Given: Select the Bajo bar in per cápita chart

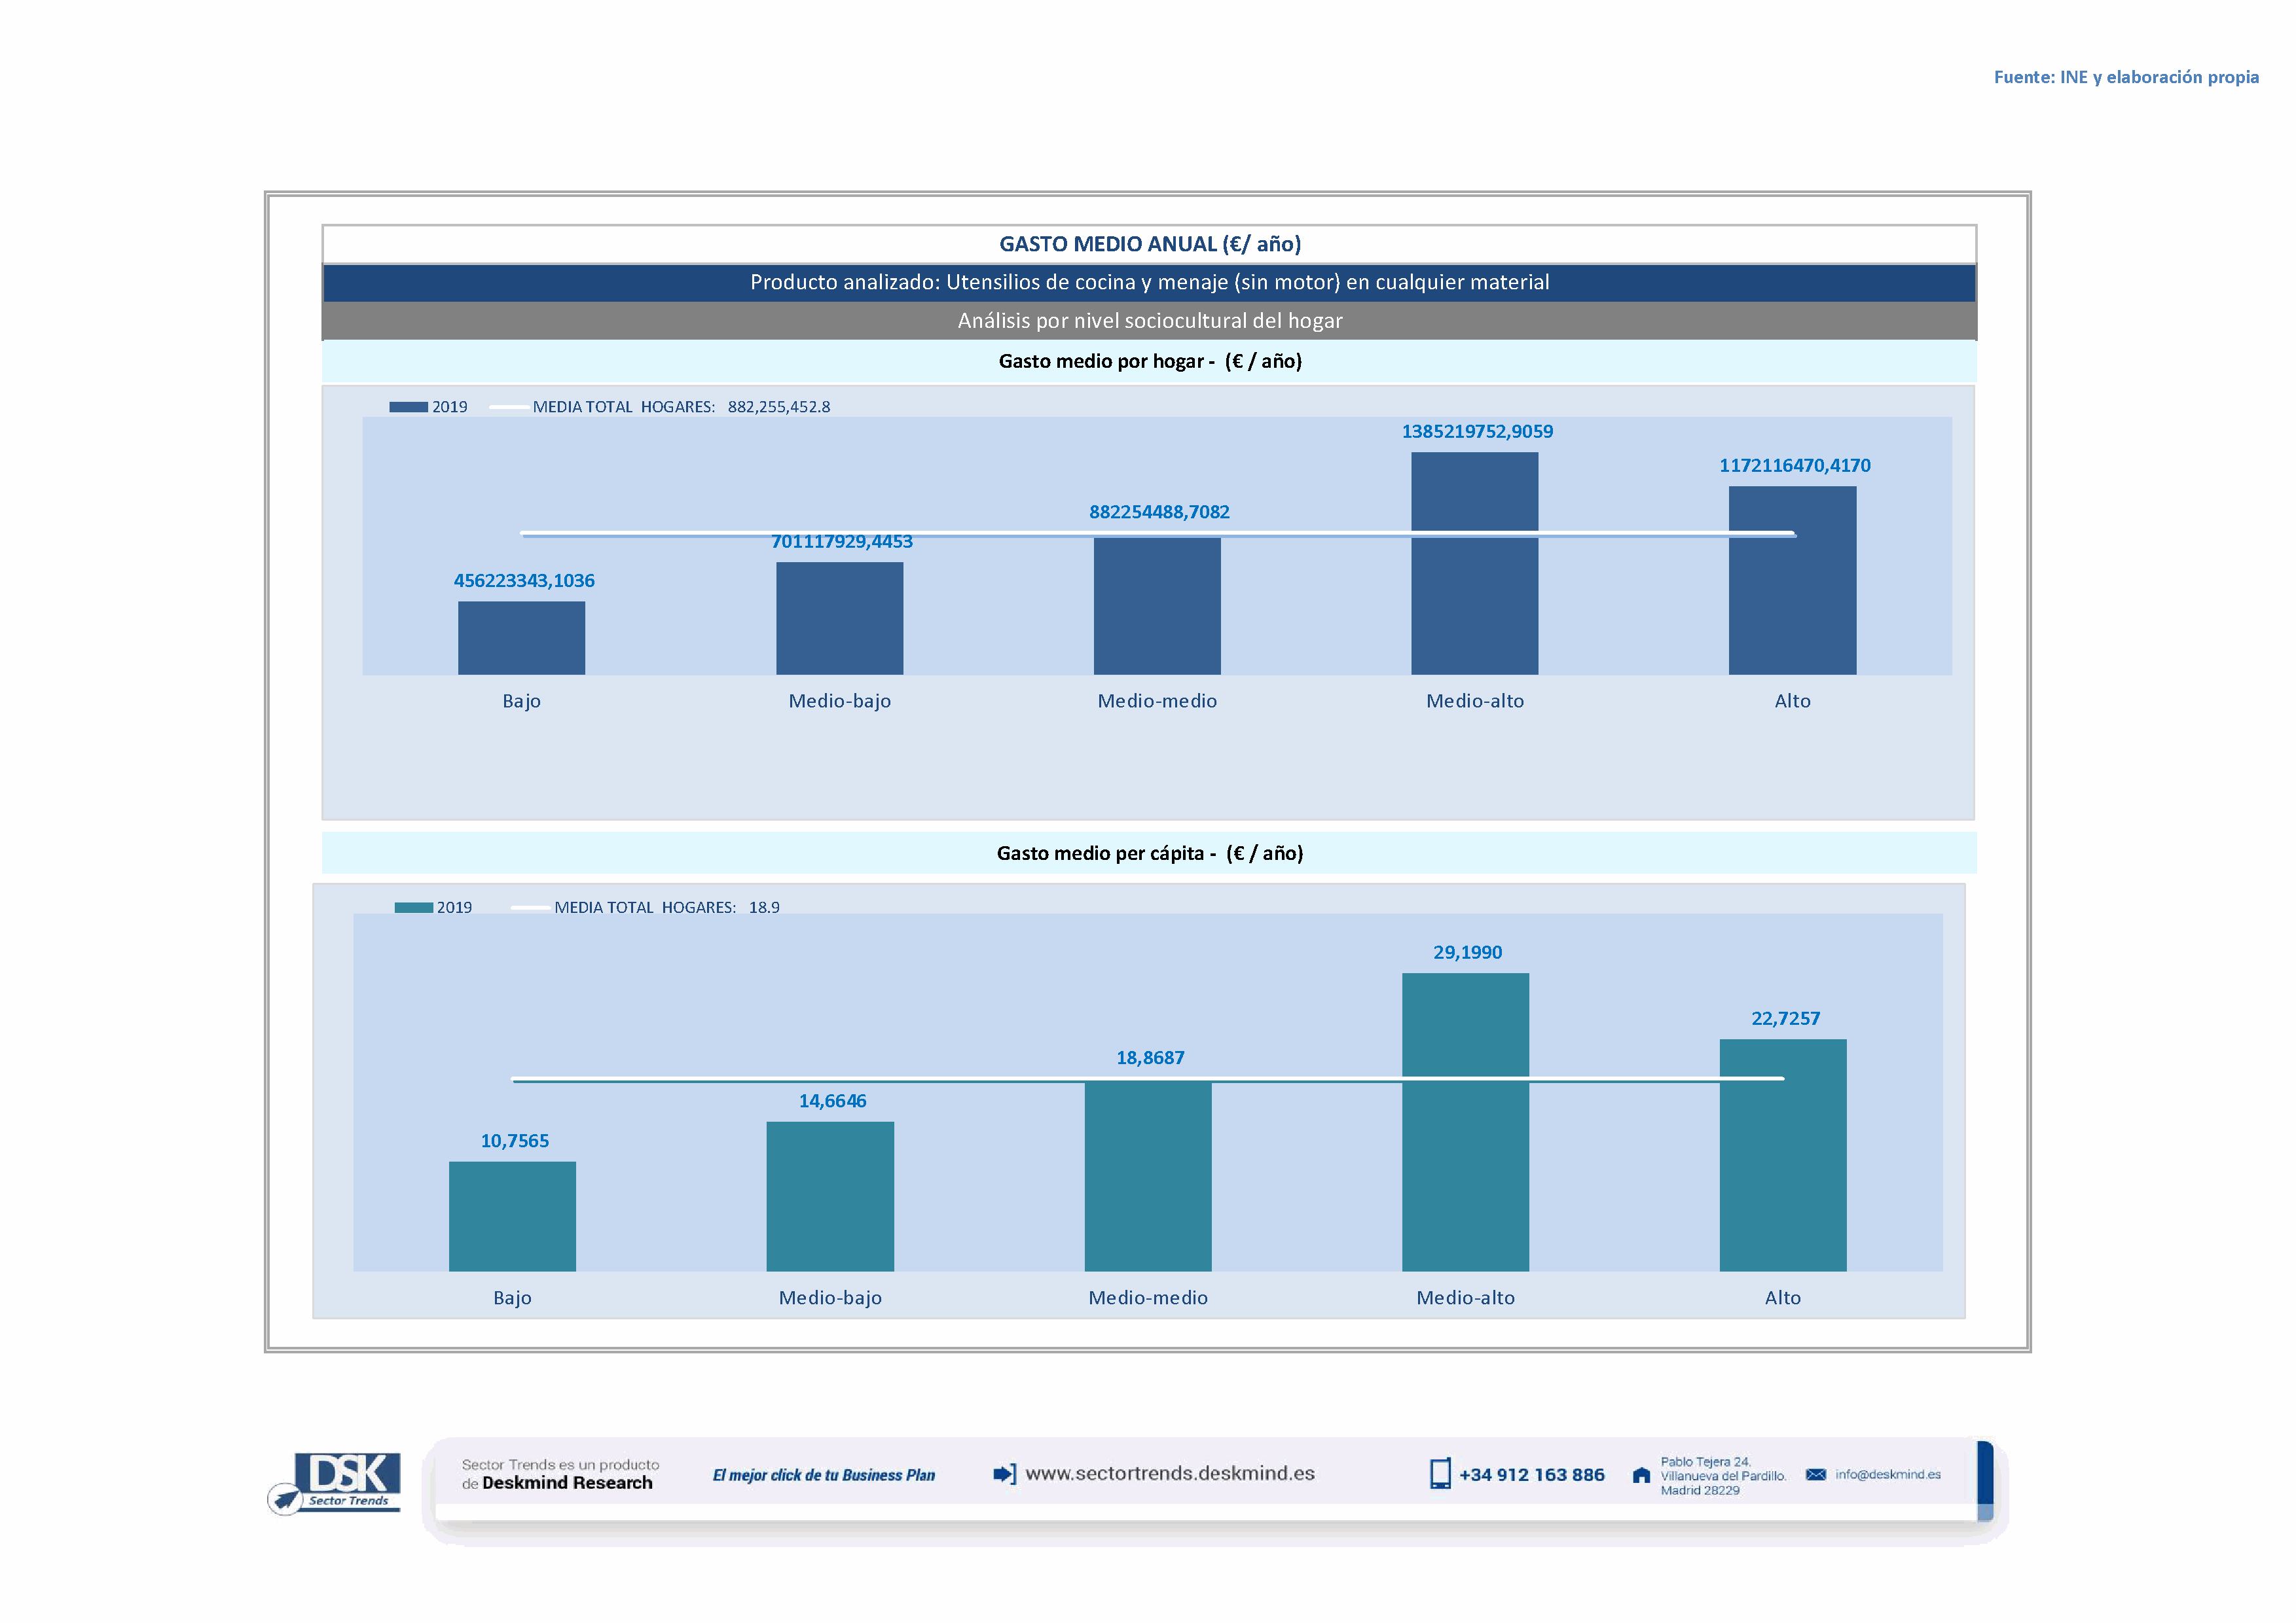Looking at the screenshot, I should pos(512,1216).
